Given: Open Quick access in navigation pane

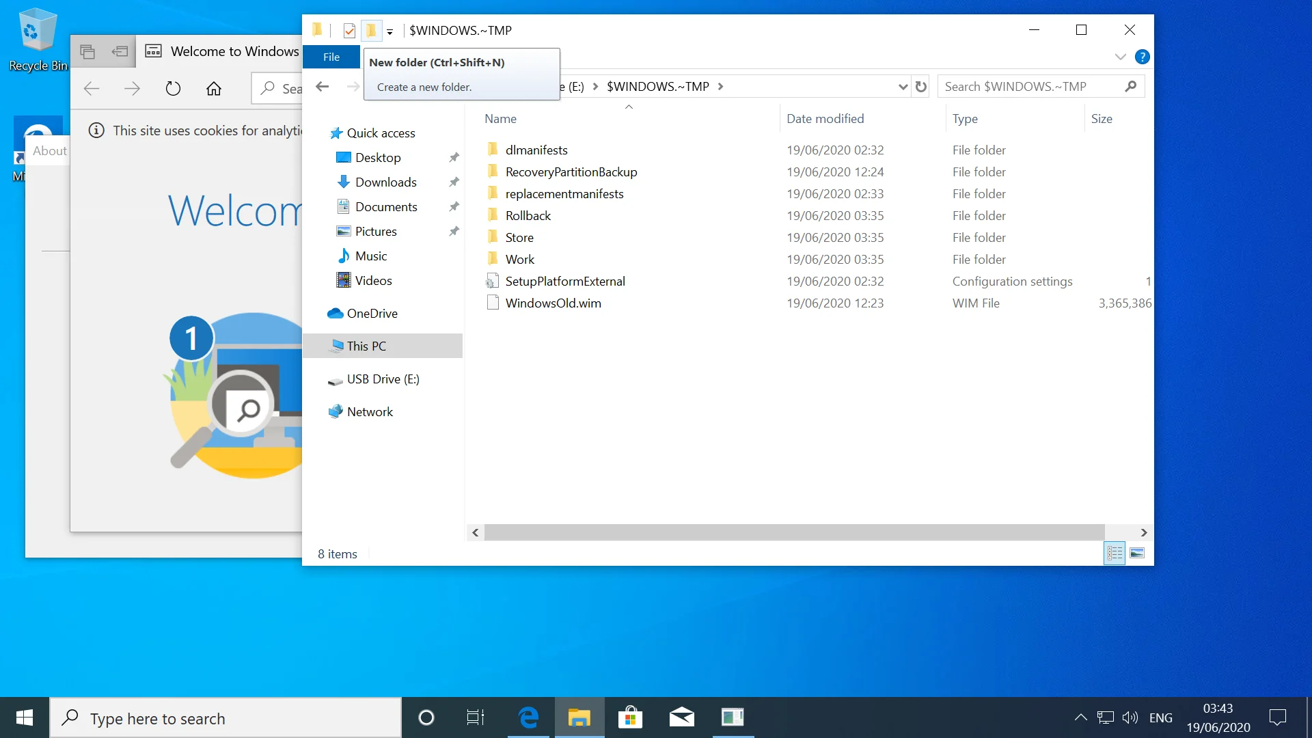Looking at the screenshot, I should coord(381,133).
